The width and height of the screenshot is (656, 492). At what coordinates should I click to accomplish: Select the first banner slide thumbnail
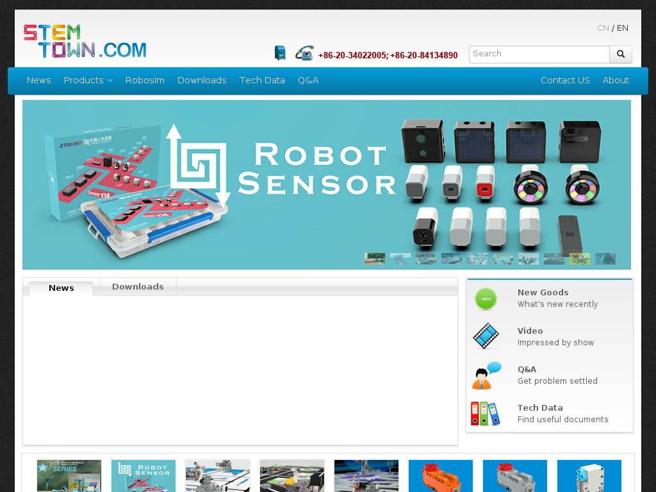pyautogui.click(x=375, y=259)
